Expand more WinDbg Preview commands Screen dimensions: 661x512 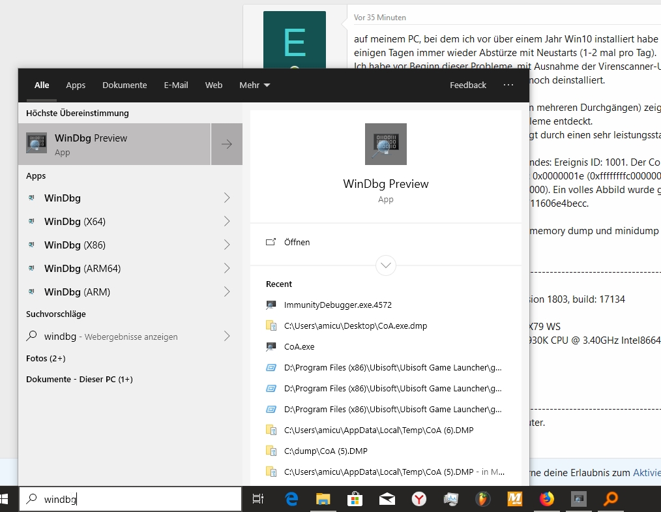point(385,265)
